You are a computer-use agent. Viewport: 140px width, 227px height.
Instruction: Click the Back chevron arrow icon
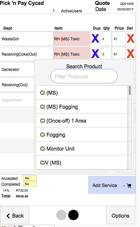8,216
